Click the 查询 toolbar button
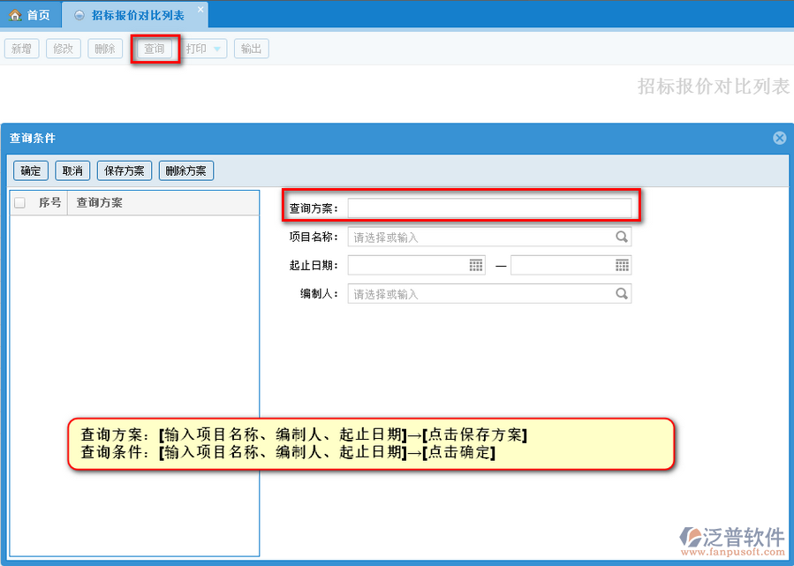This screenshot has width=794, height=566. [155, 49]
